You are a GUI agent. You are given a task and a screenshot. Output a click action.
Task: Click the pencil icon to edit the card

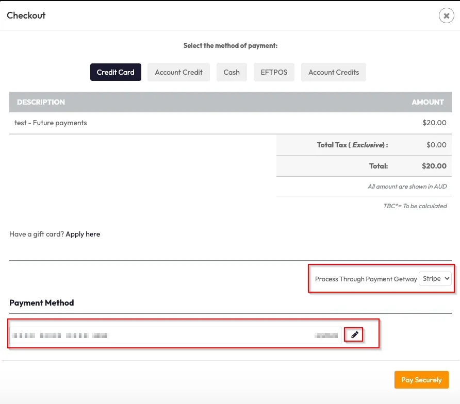354,335
